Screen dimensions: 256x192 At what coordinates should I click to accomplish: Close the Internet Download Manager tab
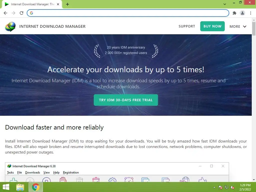(58, 4)
